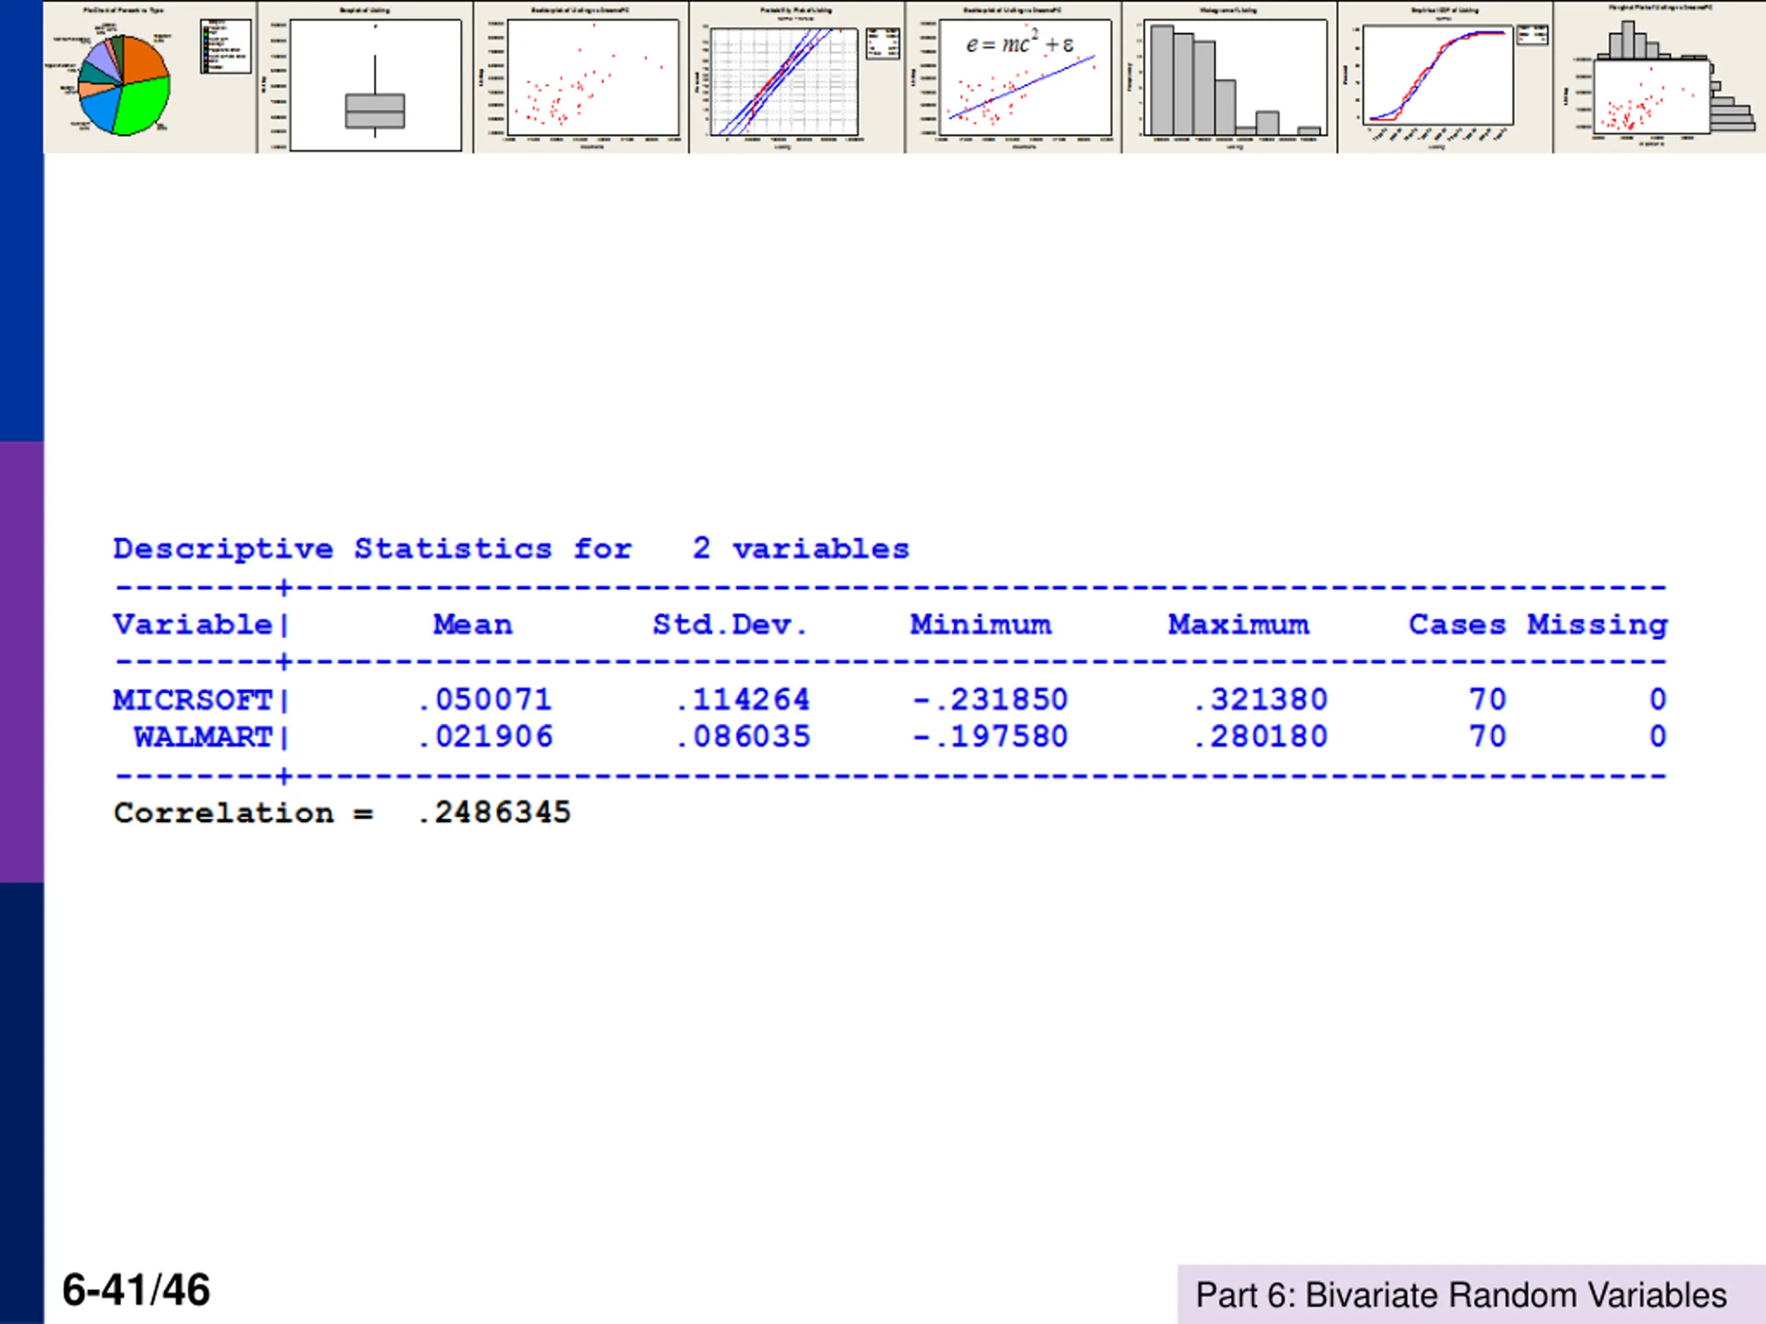Click the slide number 6-41/46
The image size is (1766, 1324).
[x=137, y=1290]
